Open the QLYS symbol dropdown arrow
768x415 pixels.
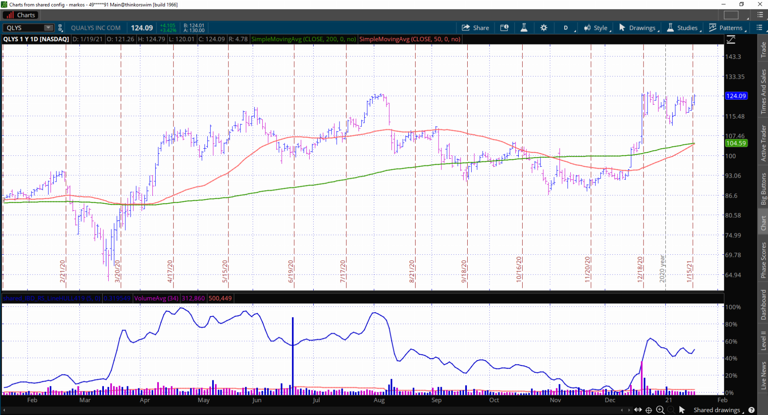49,28
